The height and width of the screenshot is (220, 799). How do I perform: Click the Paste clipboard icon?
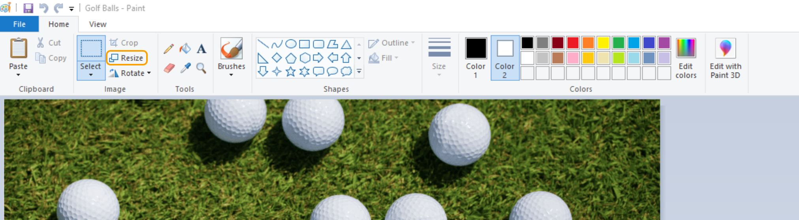tap(18, 48)
